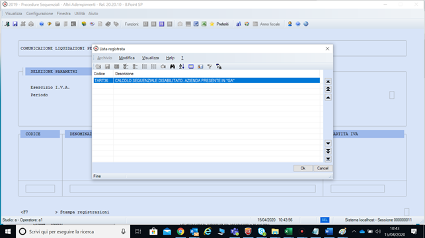Click the Partita IVA input field at bottom
This screenshot has height=238, width=425.
(357, 189)
